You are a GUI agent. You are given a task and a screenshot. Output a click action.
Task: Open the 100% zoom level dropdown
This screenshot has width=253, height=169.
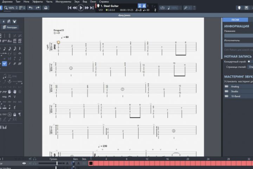11,8
